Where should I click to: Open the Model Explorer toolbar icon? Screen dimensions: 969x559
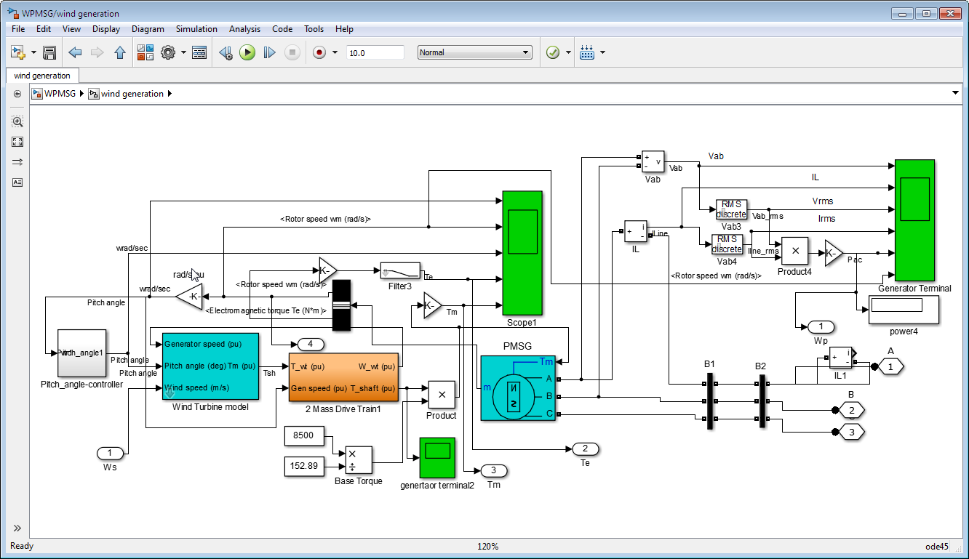(199, 52)
